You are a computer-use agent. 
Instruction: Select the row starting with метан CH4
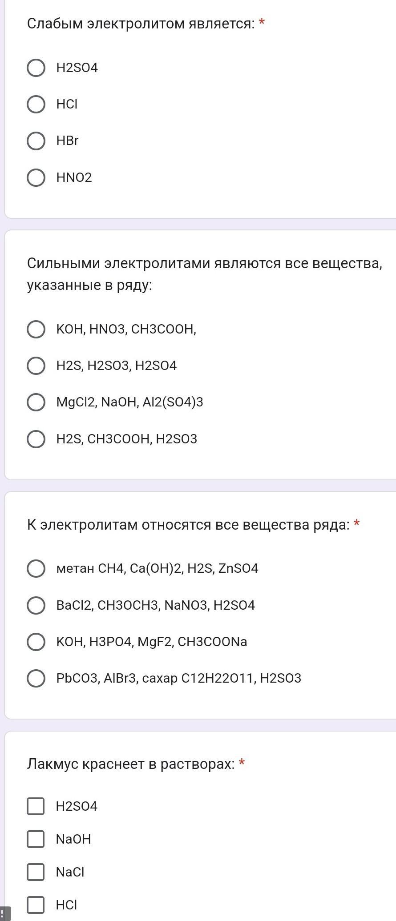[36, 568]
